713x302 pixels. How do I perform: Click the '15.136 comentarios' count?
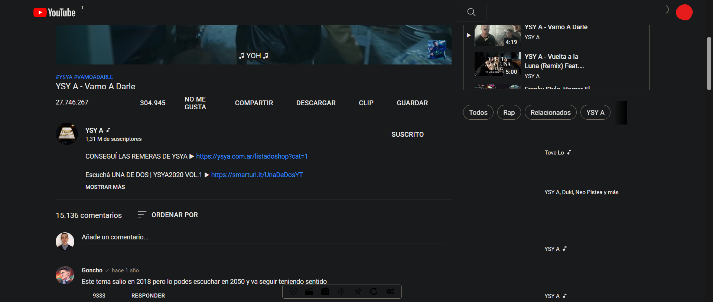89,215
